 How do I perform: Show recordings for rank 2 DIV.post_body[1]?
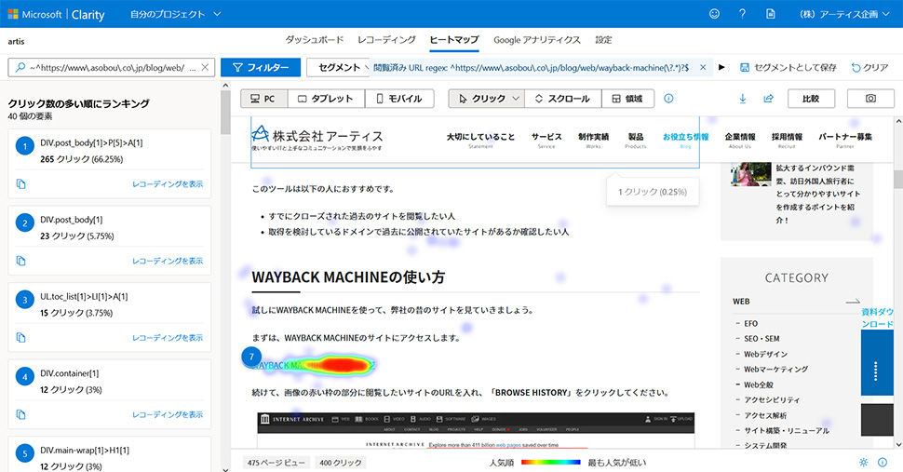coord(168,261)
